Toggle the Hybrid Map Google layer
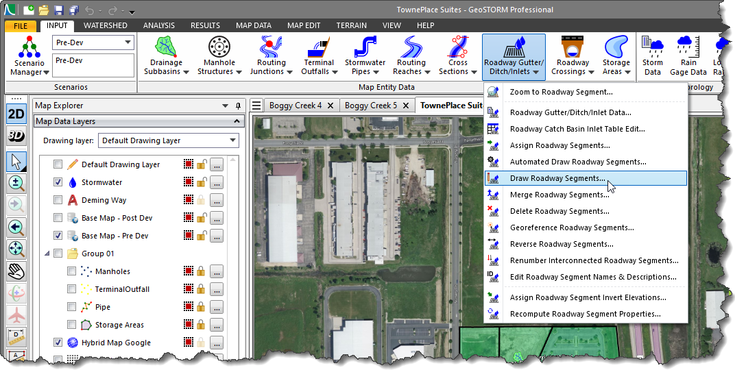 tap(58, 343)
